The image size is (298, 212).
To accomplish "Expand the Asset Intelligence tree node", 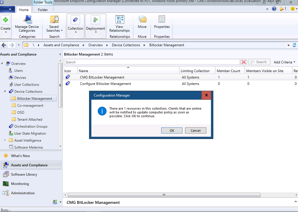I will pos(5,140).
